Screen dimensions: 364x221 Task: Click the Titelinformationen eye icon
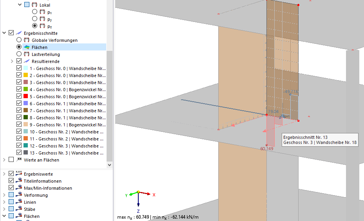tap(19, 180)
